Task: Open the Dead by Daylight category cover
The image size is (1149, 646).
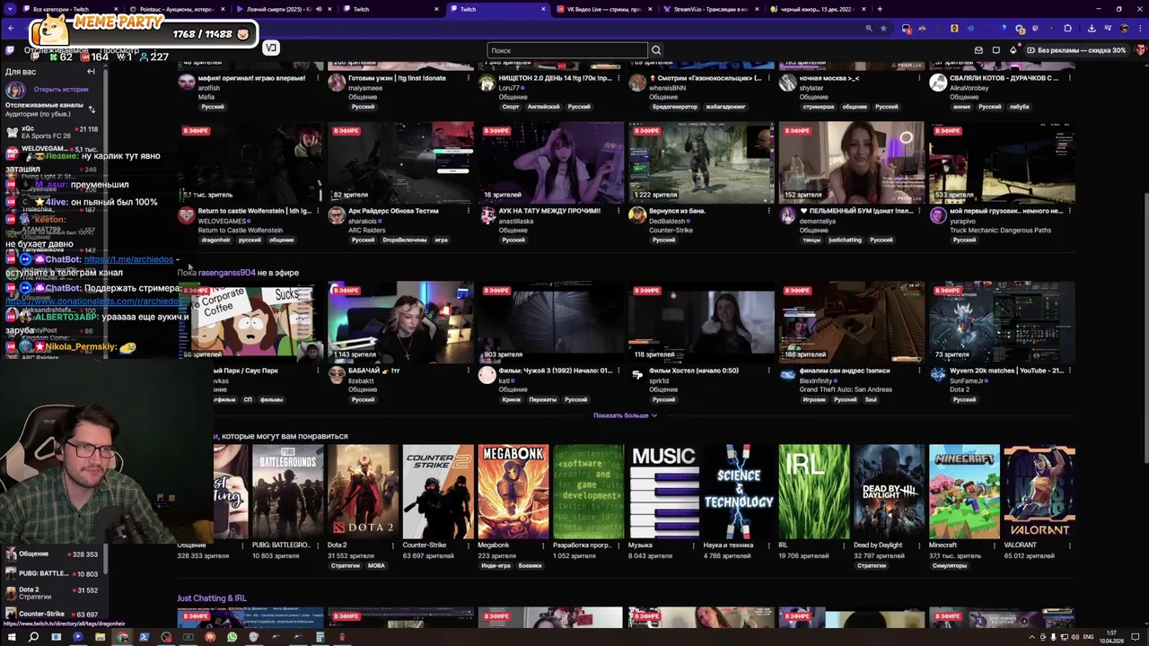Action: coord(889,491)
